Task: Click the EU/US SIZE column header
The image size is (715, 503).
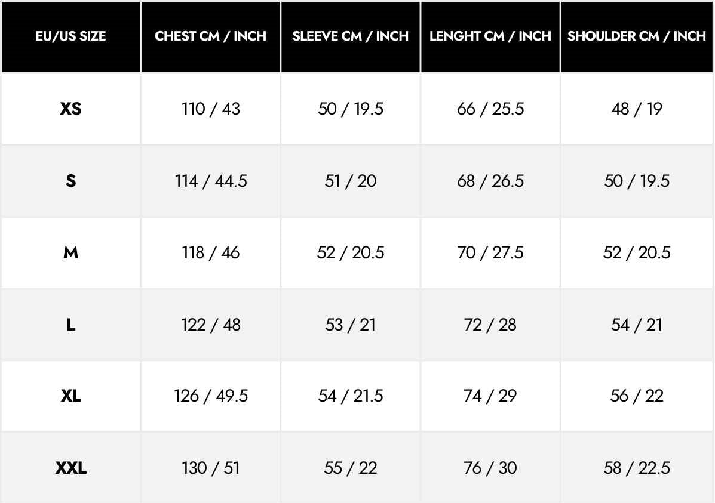Action: [70, 36]
